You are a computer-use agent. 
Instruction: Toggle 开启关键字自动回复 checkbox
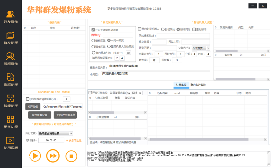point(93,30)
